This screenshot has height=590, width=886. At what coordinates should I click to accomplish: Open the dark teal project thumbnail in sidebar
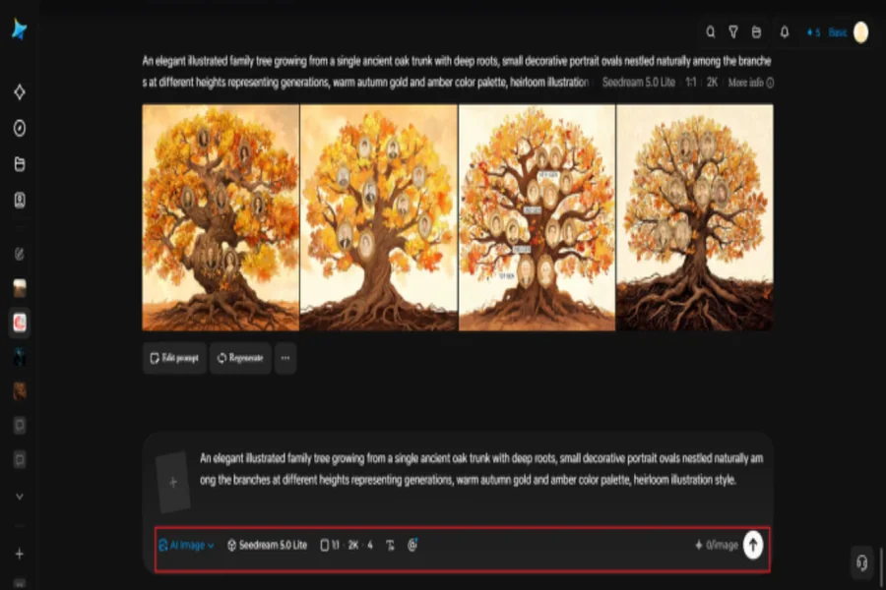pyautogui.click(x=20, y=357)
